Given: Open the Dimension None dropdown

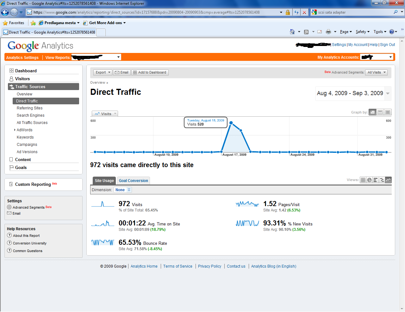Looking at the screenshot, I should point(123,190).
